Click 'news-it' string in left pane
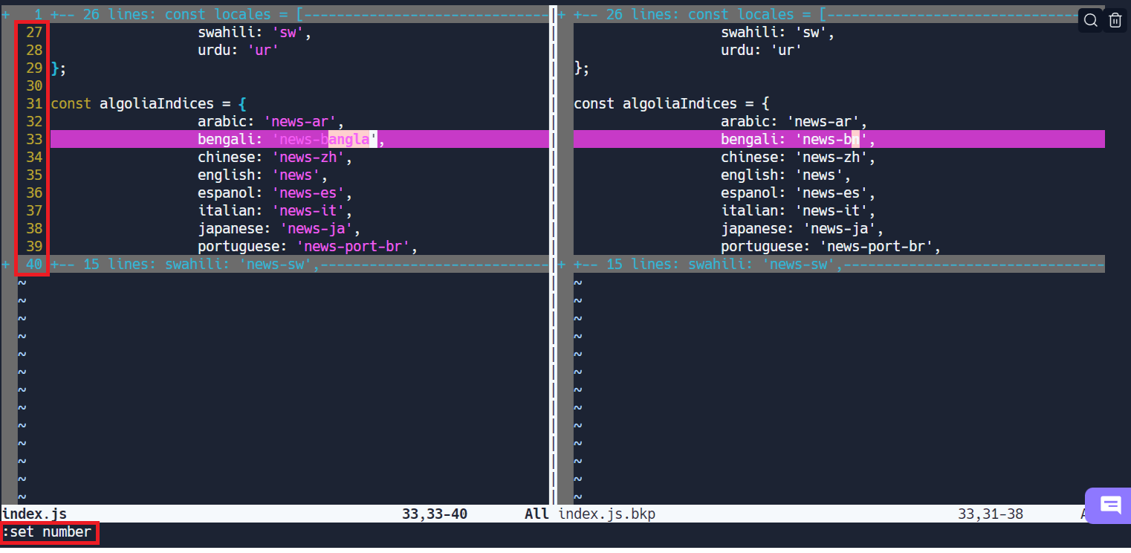 (x=308, y=210)
